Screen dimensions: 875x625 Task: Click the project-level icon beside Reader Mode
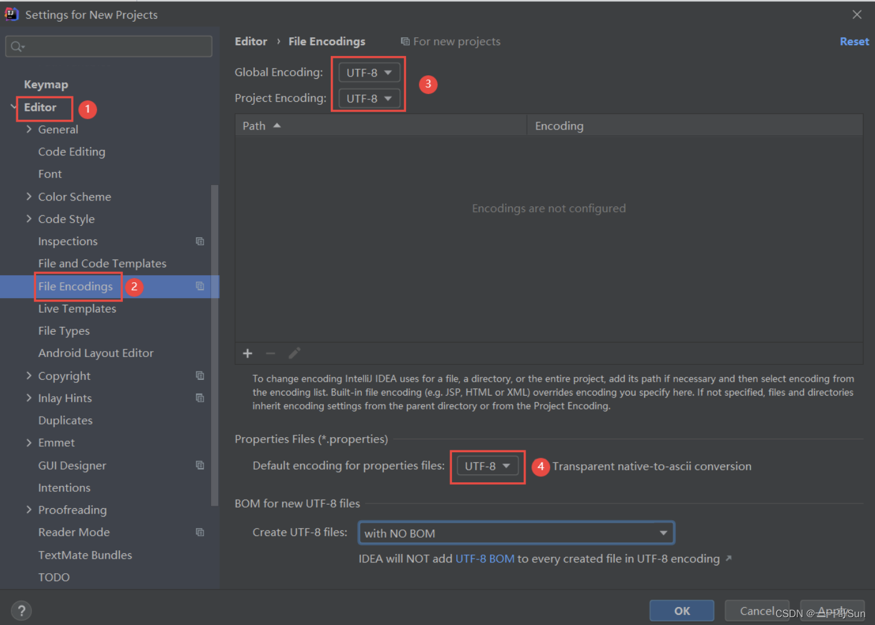click(200, 532)
